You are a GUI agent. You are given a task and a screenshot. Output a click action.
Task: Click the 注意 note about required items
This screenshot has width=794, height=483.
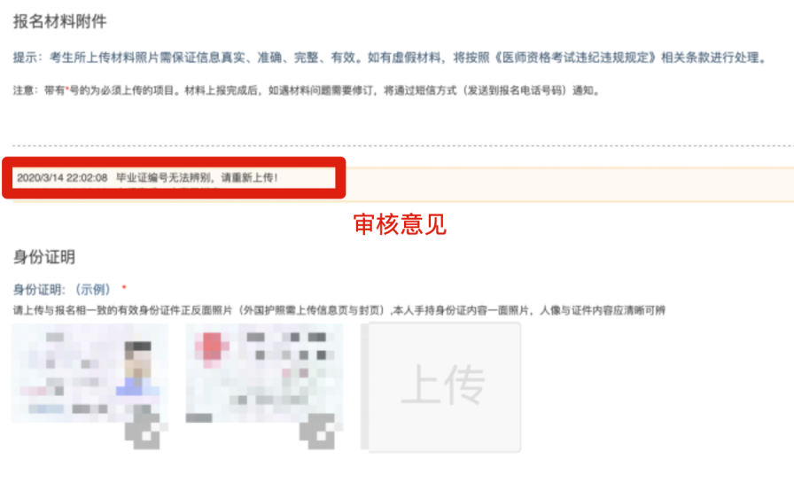[307, 90]
